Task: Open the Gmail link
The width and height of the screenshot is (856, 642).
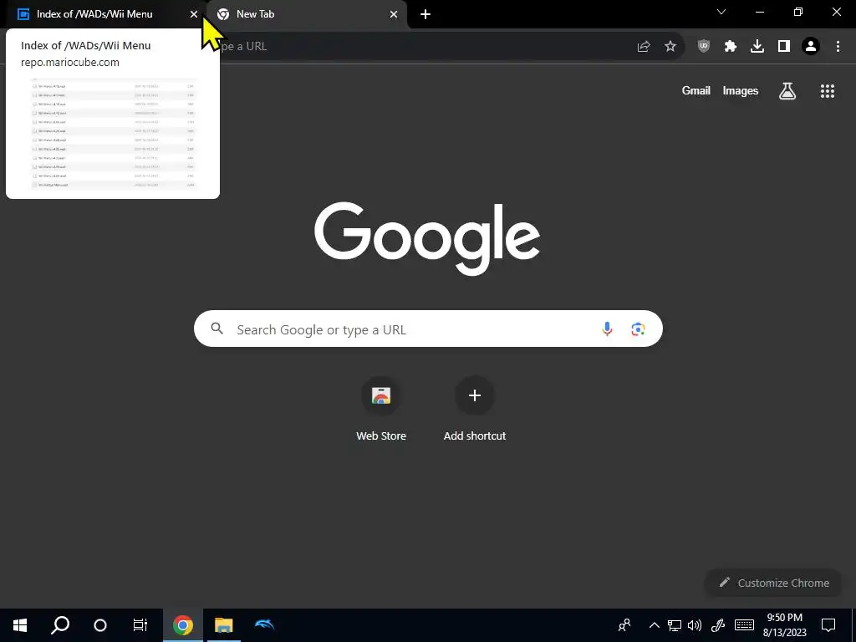Action: [x=696, y=90]
